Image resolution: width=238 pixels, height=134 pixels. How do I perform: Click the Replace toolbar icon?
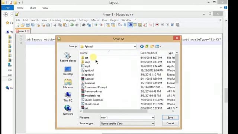pos(89,25)
